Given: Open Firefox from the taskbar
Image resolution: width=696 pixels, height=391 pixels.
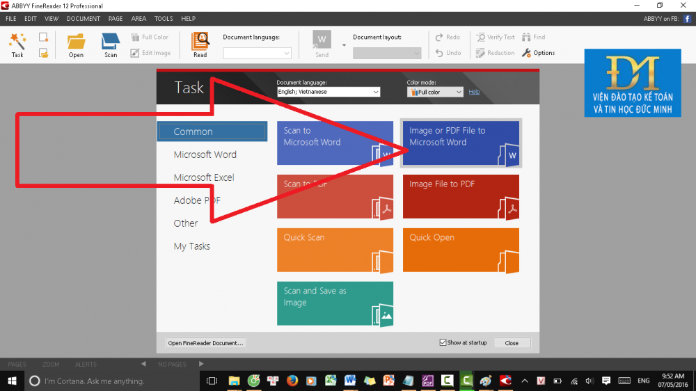Looking at the screenshot, I should pyautogui.click(x=292, y=381).
